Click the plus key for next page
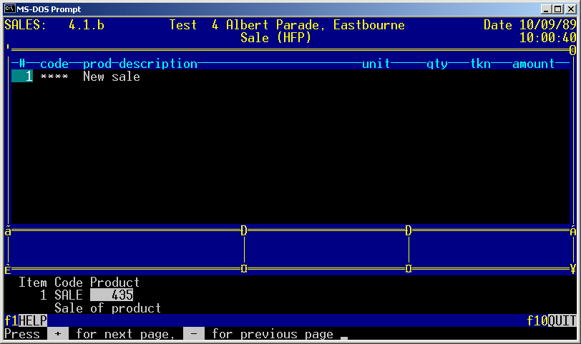 click(58, 334)
